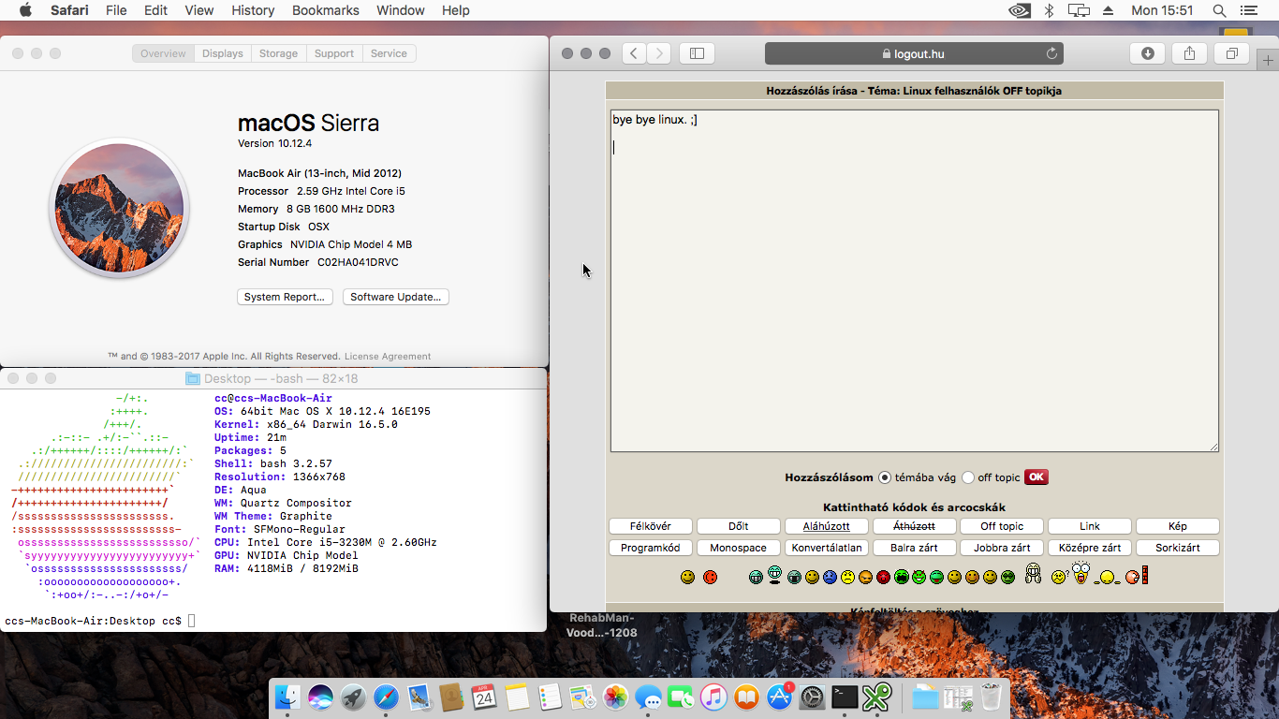Click the Software Update button

(396, 297)
